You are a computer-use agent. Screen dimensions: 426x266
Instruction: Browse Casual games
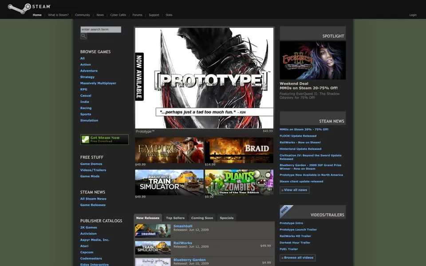pos(86,96)
